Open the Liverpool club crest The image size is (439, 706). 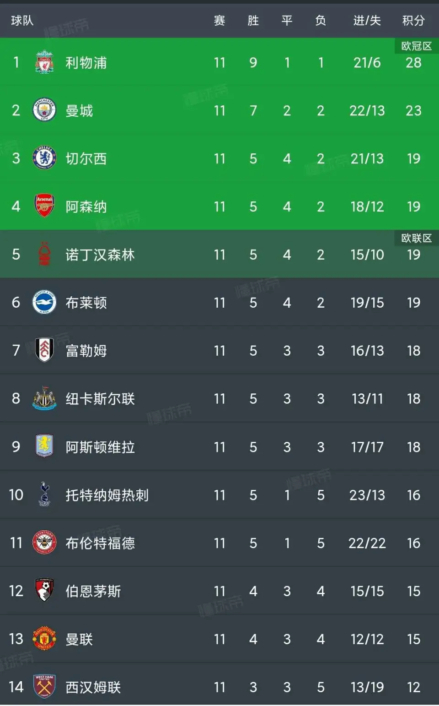coord(44,62)
